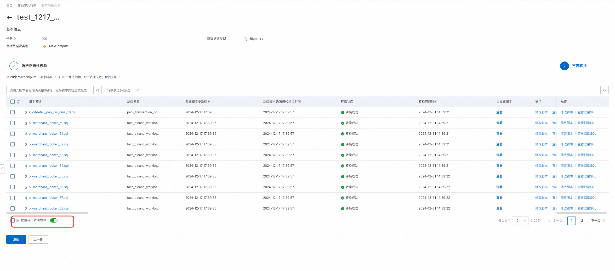Open the rows-per-page dropdown showing 10
Viewport: 615px width, 271px height.
click(x=520, y=221)
